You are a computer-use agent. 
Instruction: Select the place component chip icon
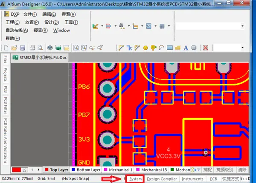194,48
